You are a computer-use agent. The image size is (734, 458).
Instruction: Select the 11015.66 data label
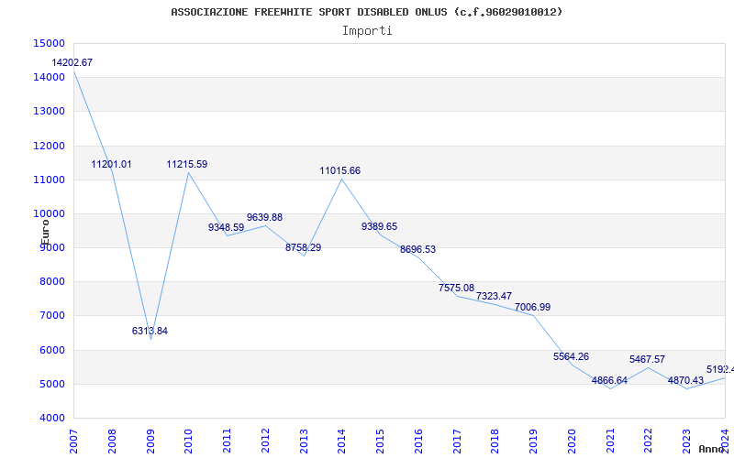tap(339, 171)
